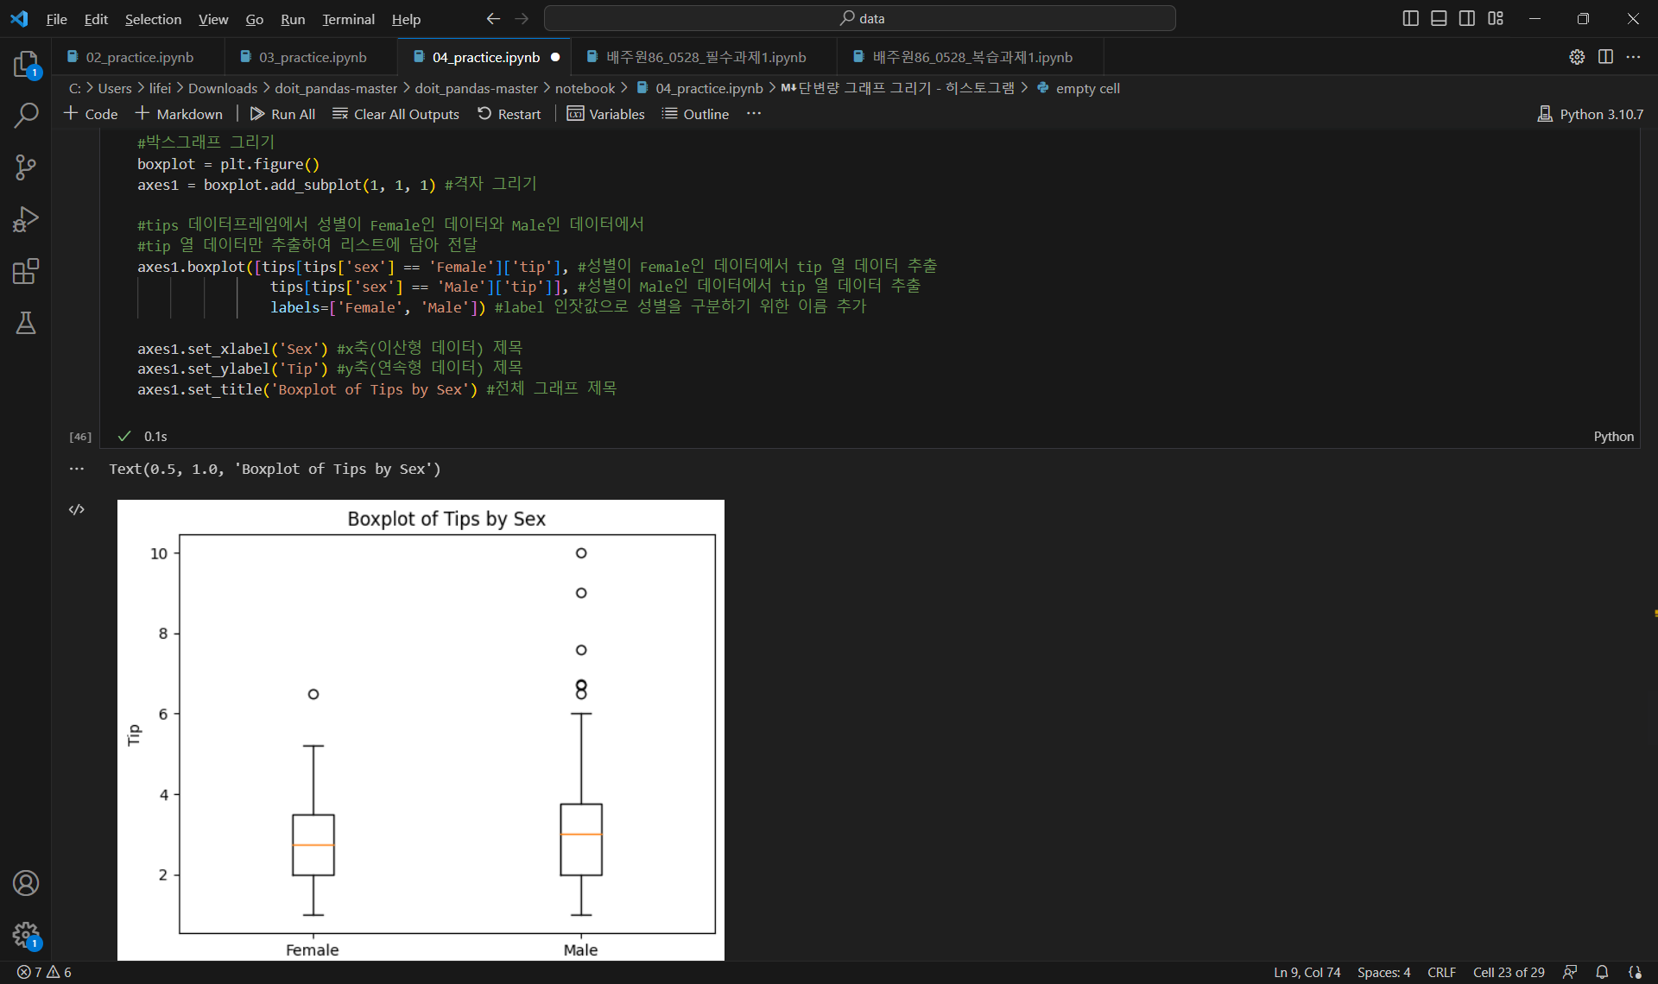Click the Run All button
This screenshot has height=984, width=1658.
[282, 114]
